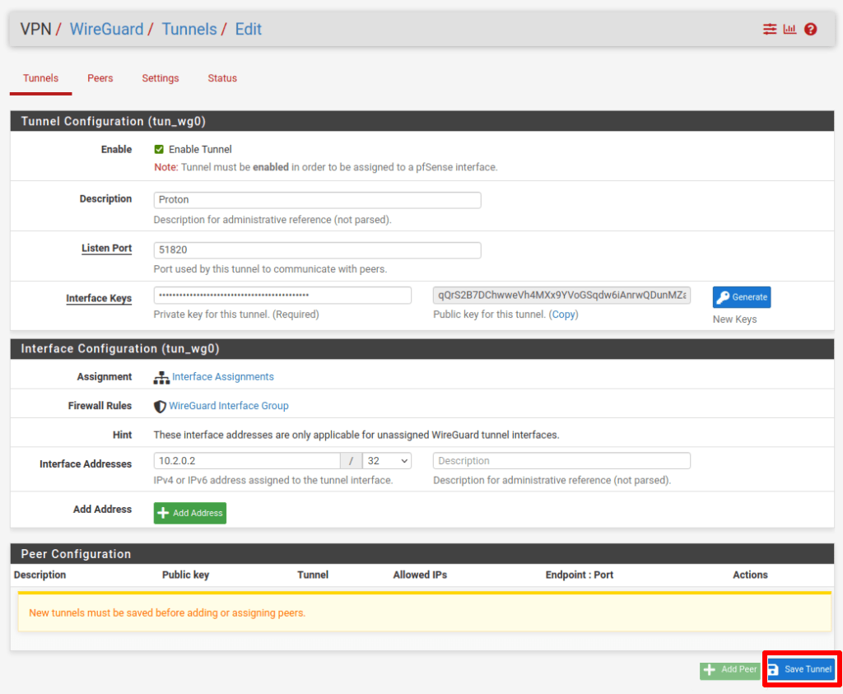The image size is (843, 694).
Task: Select the public key field
Action: click(561, 295)
